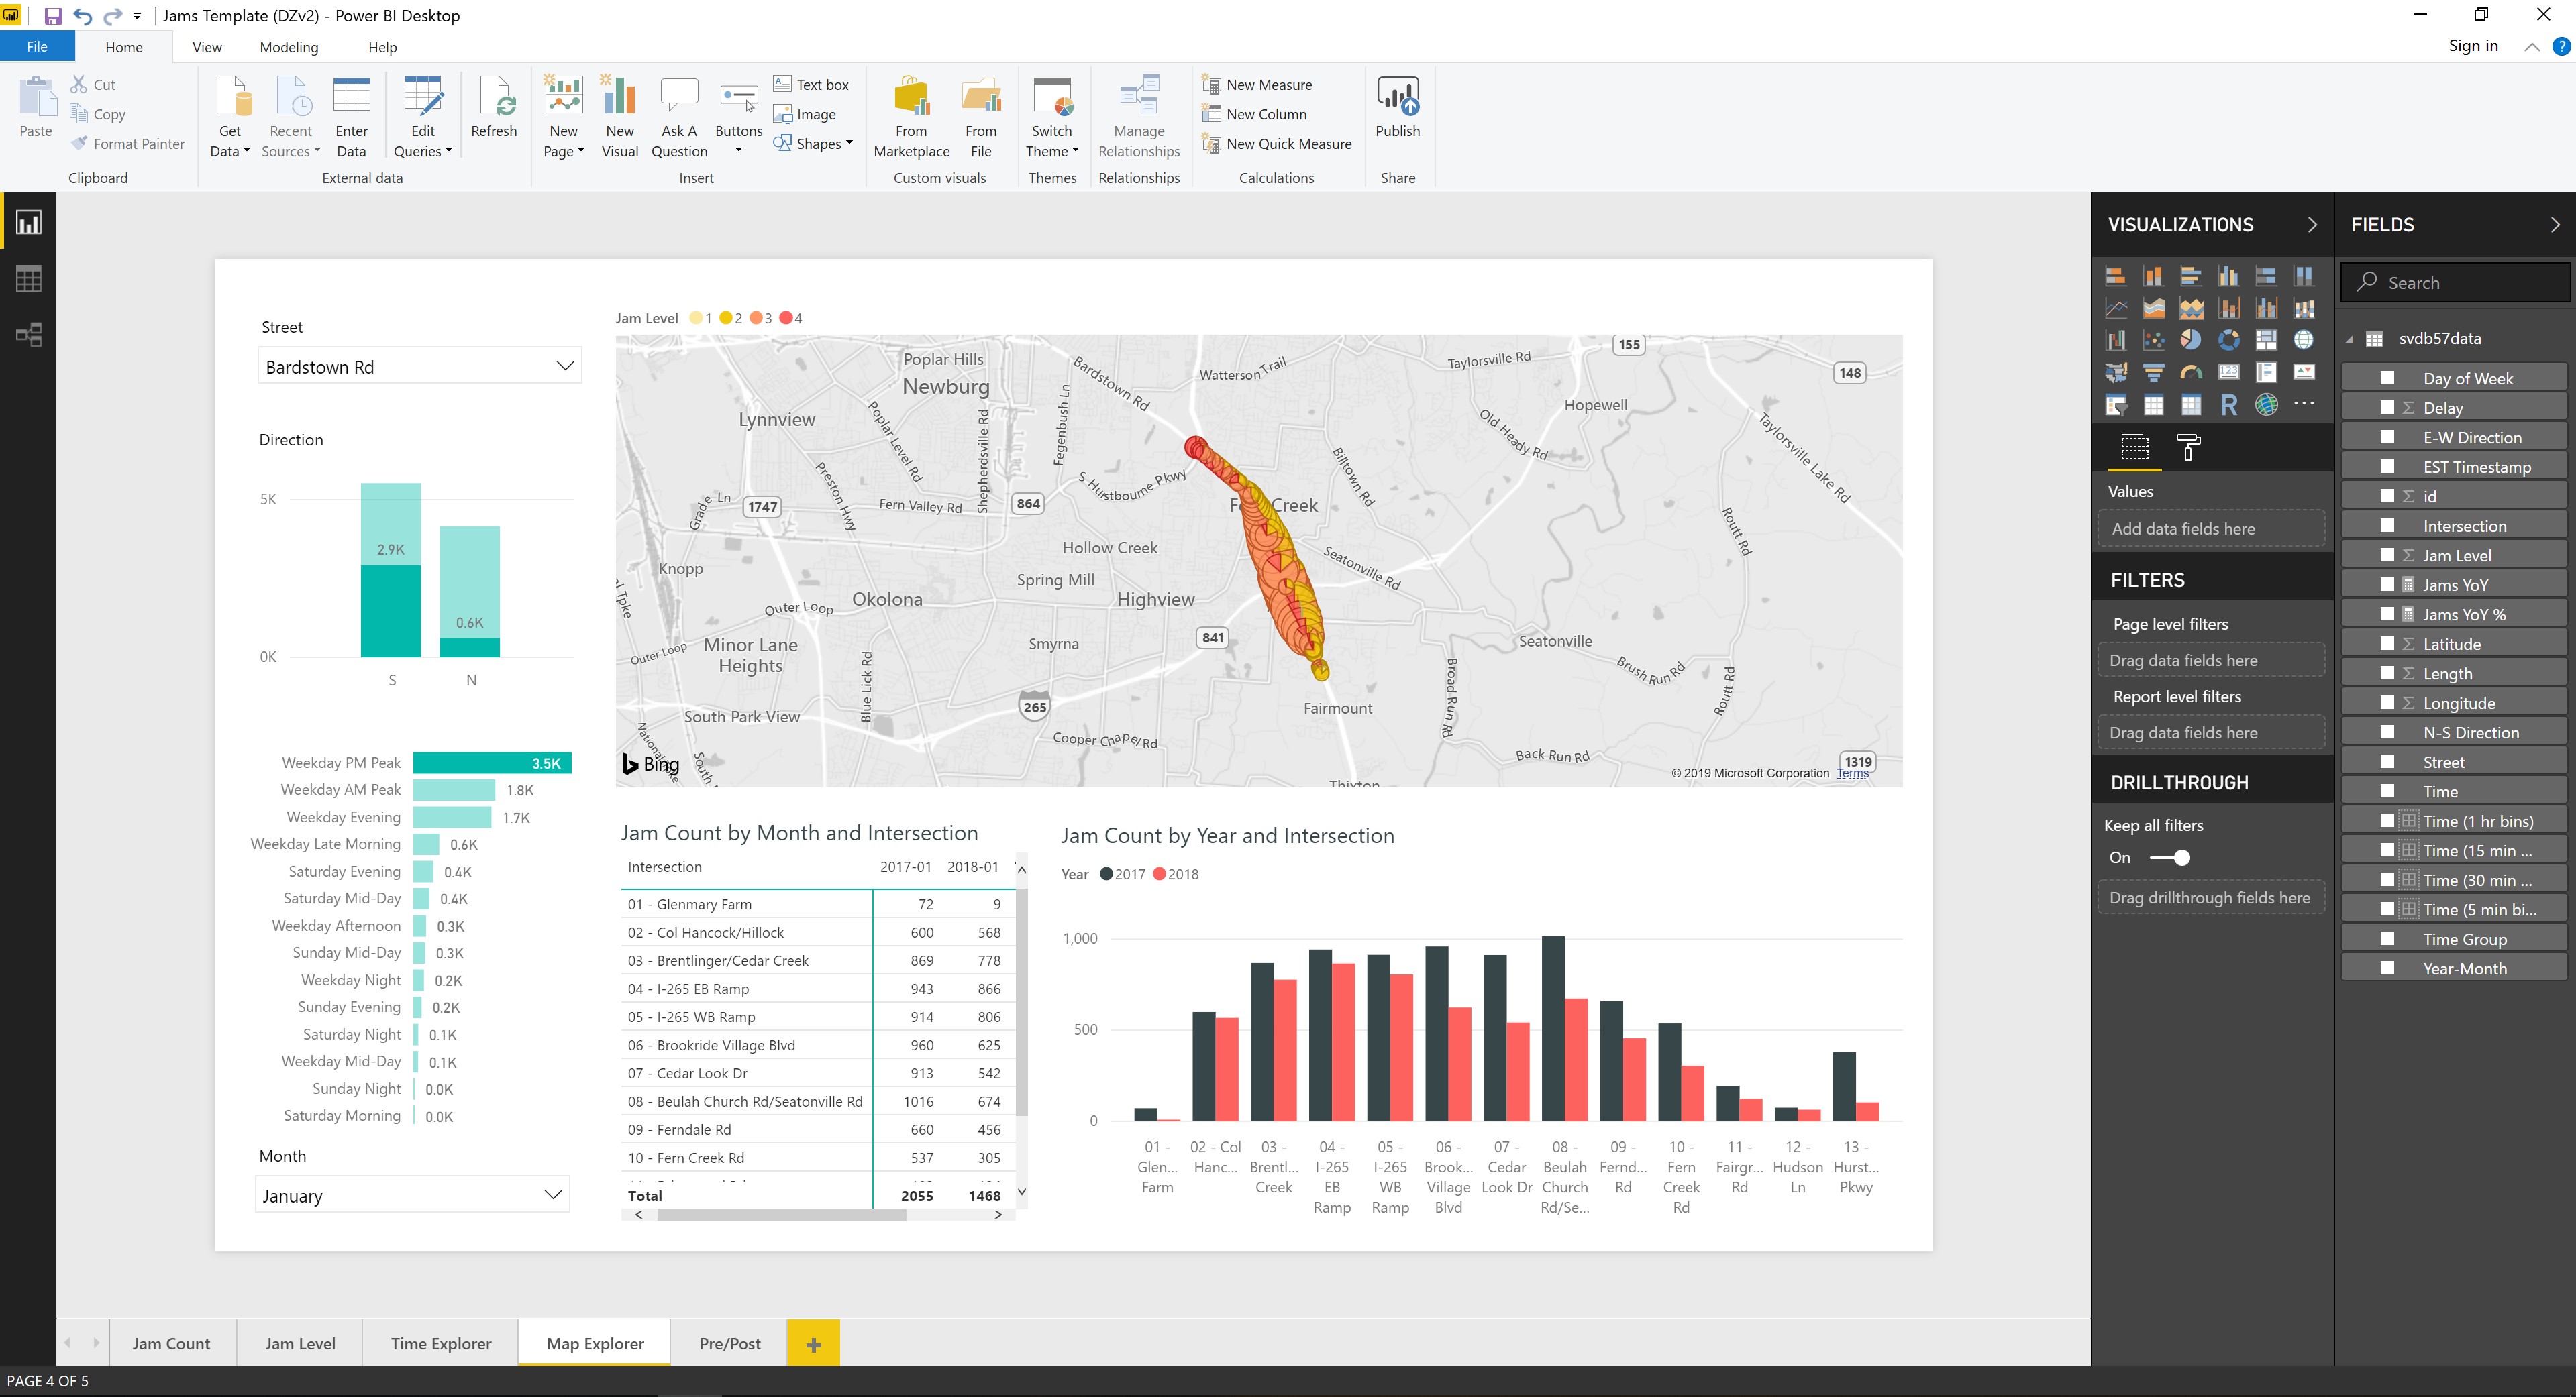Click the Refresh button
The image size is (2576, 1397).
(494, 107)
